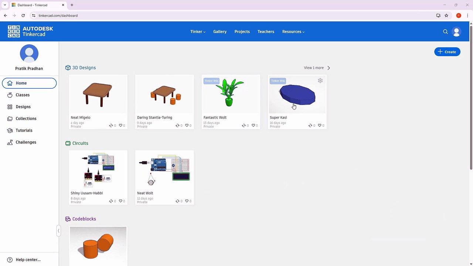Open the Super Kasi settings gear
This screenshot has width=473, height=266.
320,81
